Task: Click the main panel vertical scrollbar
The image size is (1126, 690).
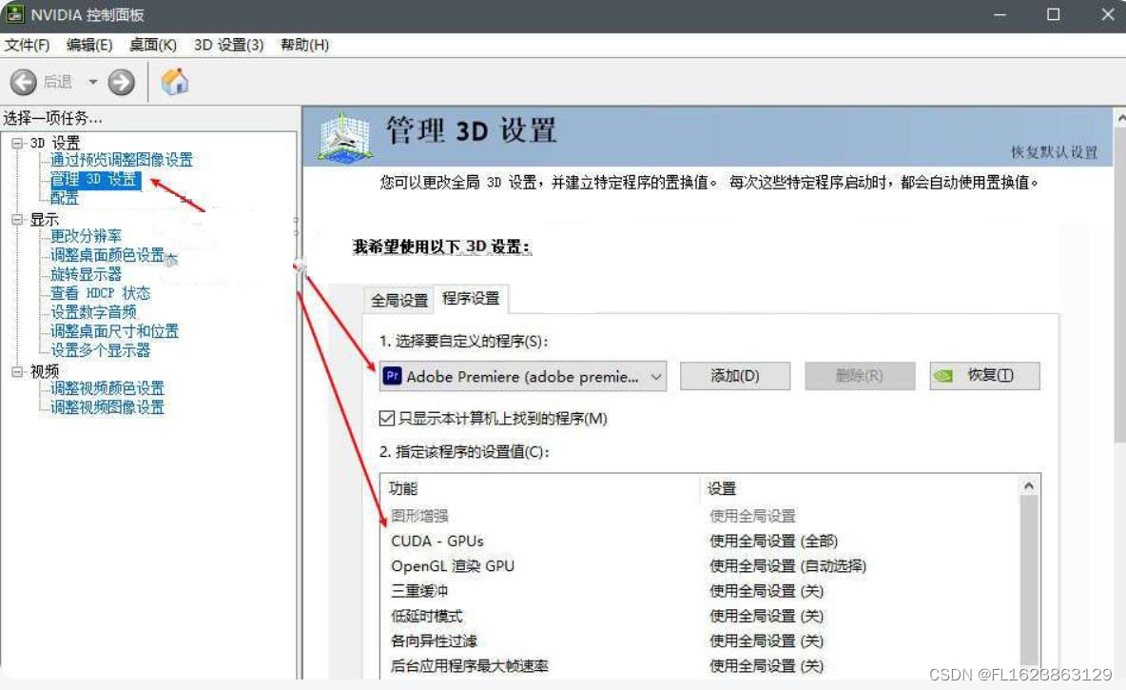Action: click(x=1119, y=284)
